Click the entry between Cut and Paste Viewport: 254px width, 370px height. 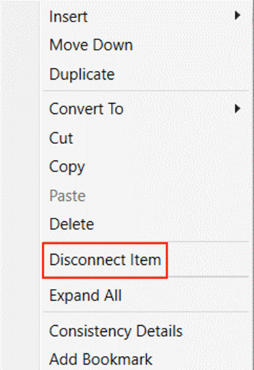click(x=67, y=168)
